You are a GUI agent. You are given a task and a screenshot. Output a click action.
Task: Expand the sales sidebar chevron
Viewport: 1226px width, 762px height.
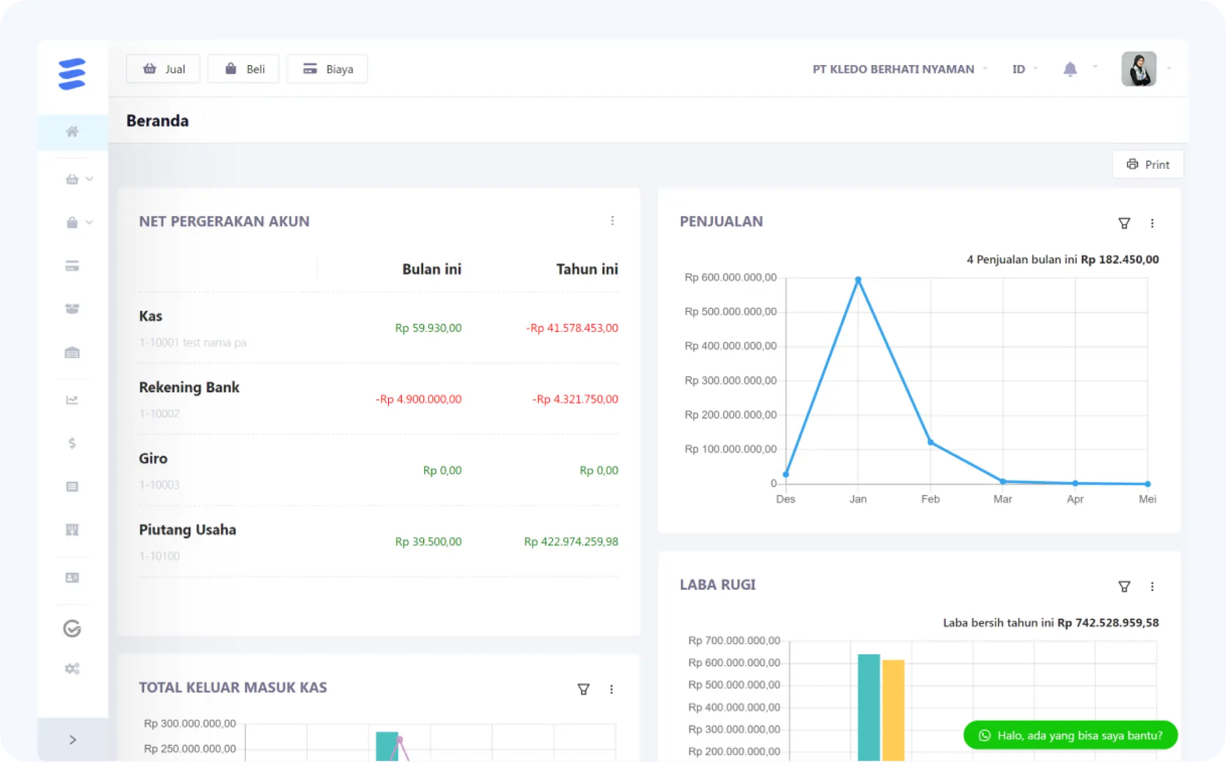click(x=90, y=179)
